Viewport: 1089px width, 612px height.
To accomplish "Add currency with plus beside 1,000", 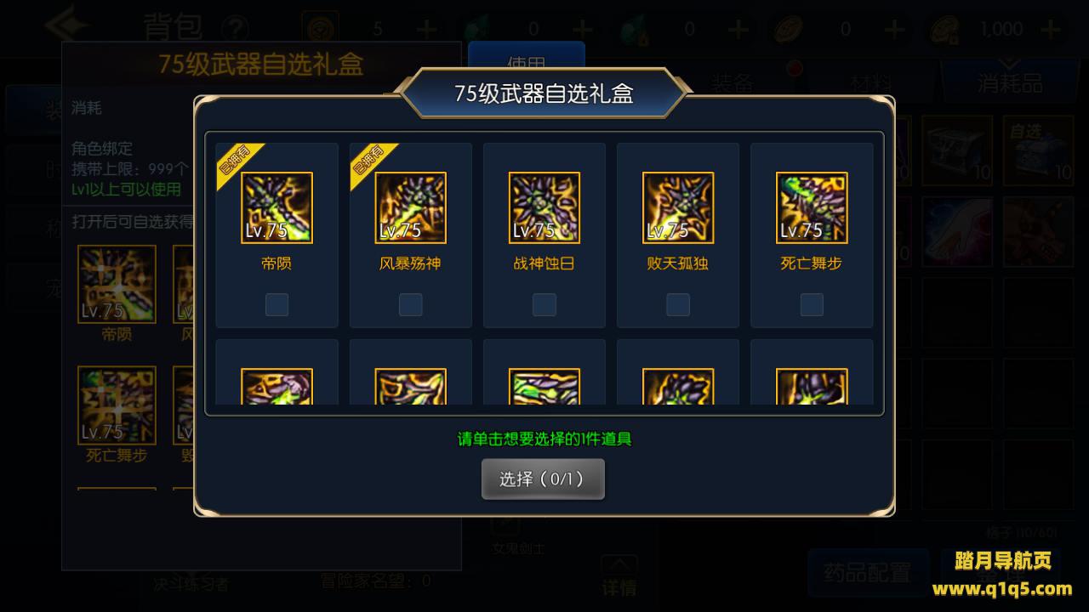I will [x=1051, y=30].
